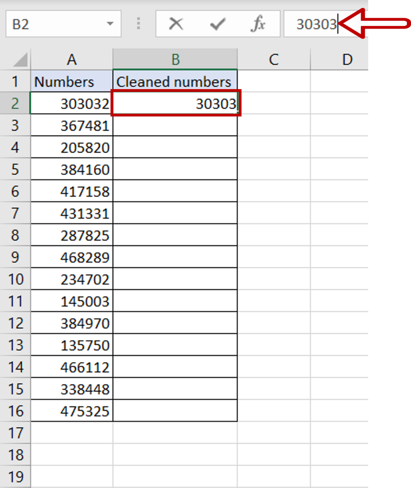Select cell containing 287825
The width and height of the screenshot is (411, 488).
pyautogui.click(x=72, y=235)
